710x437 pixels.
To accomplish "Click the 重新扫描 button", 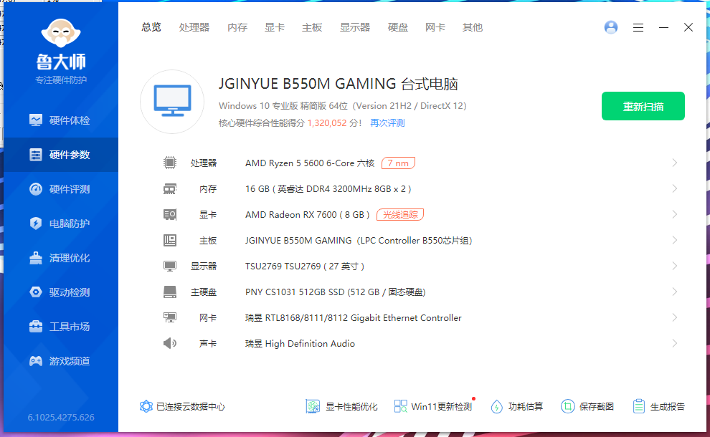I will 643,106.
